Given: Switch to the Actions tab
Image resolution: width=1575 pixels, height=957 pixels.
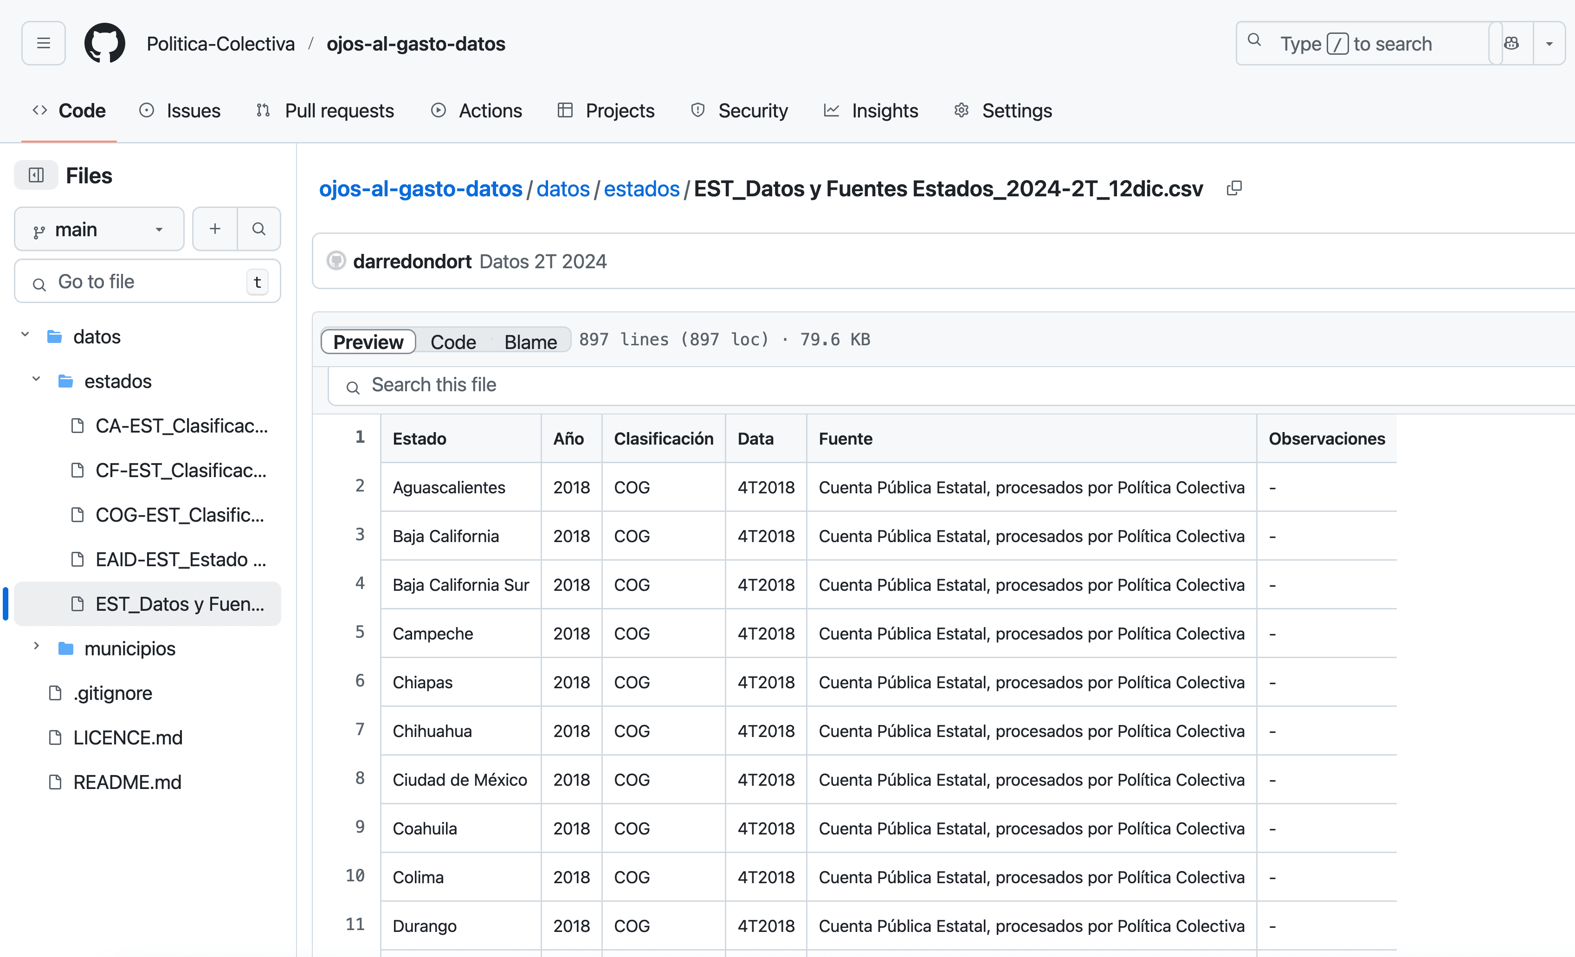Looking at the screenshot, I should coord(477,110).
